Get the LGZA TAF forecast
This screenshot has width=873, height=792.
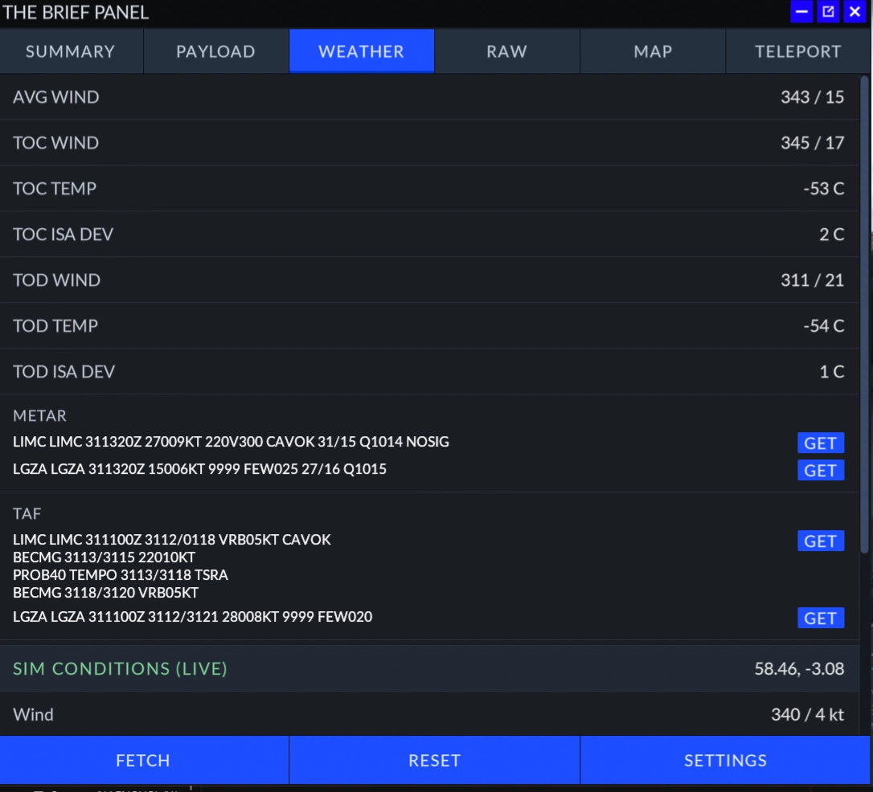tap(821, 618)
